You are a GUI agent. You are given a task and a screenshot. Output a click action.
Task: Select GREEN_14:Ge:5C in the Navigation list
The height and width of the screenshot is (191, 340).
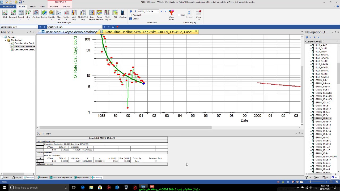(x=323, y=141)
